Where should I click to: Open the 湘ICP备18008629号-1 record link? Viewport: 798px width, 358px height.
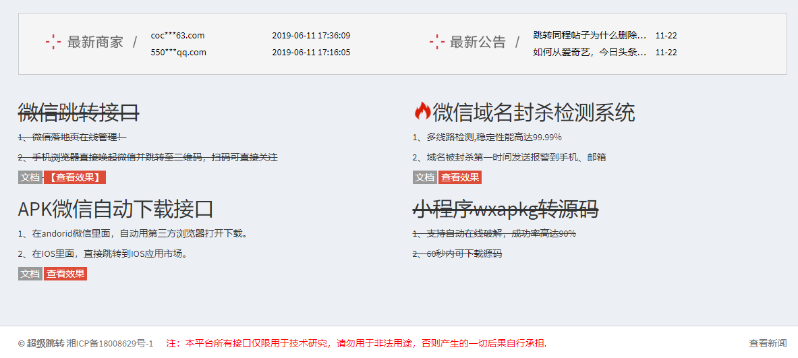[x=110, y=343]
